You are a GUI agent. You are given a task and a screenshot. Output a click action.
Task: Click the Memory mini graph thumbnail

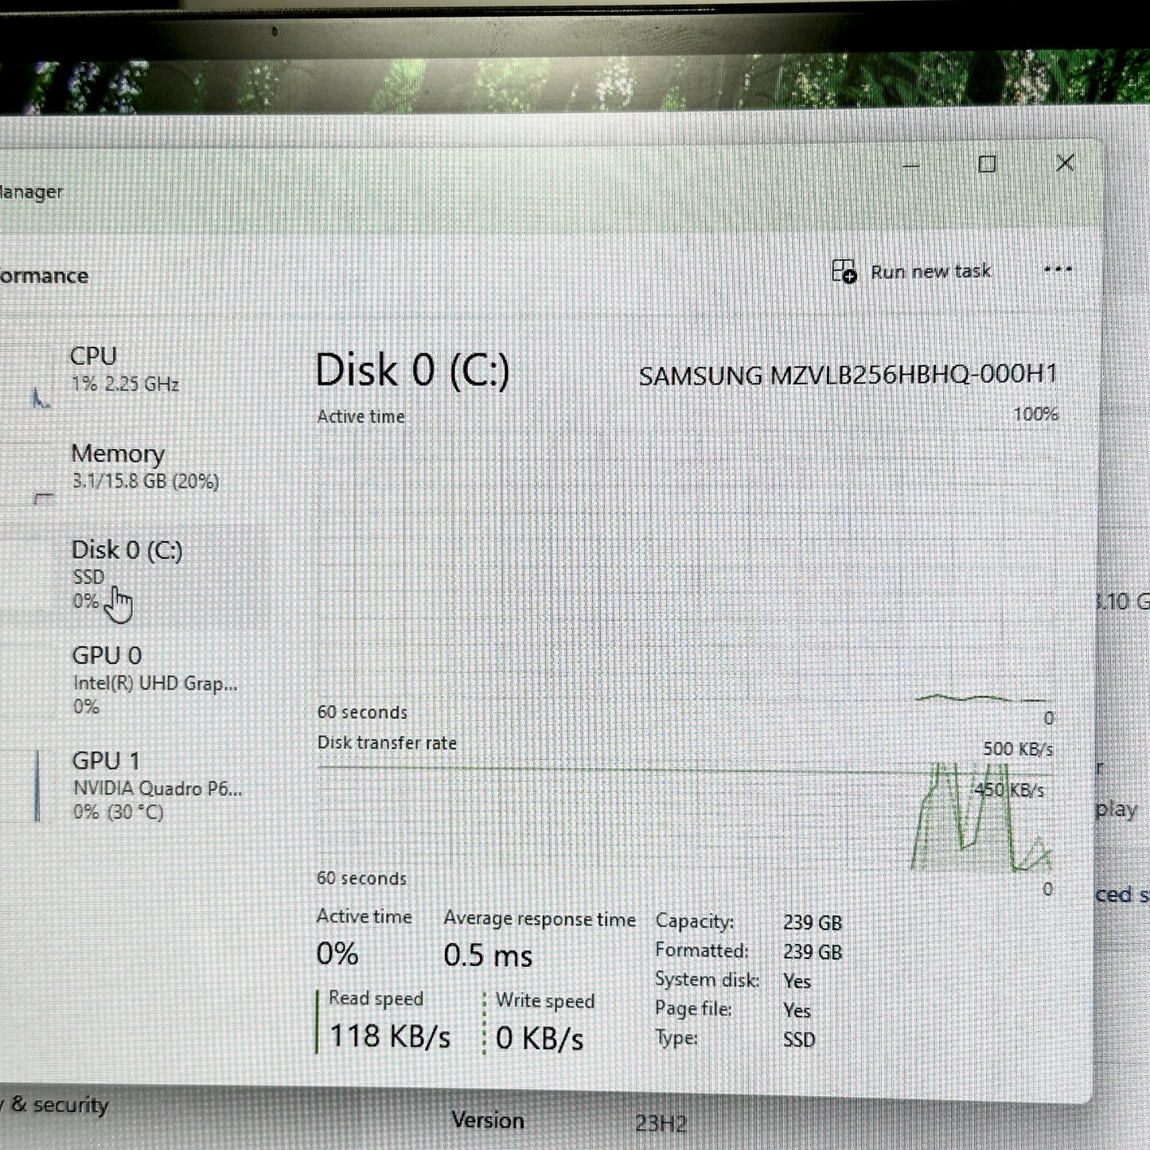[44, 499]
